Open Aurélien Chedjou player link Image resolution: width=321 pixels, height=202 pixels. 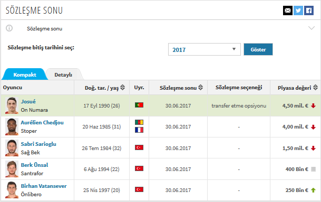[42, 122]
